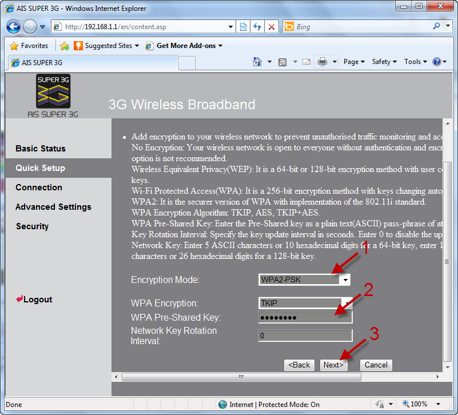The height and width of the screenshot is (415, 458).
Task: Click the privacy report status icon
Action: (380, 405)
